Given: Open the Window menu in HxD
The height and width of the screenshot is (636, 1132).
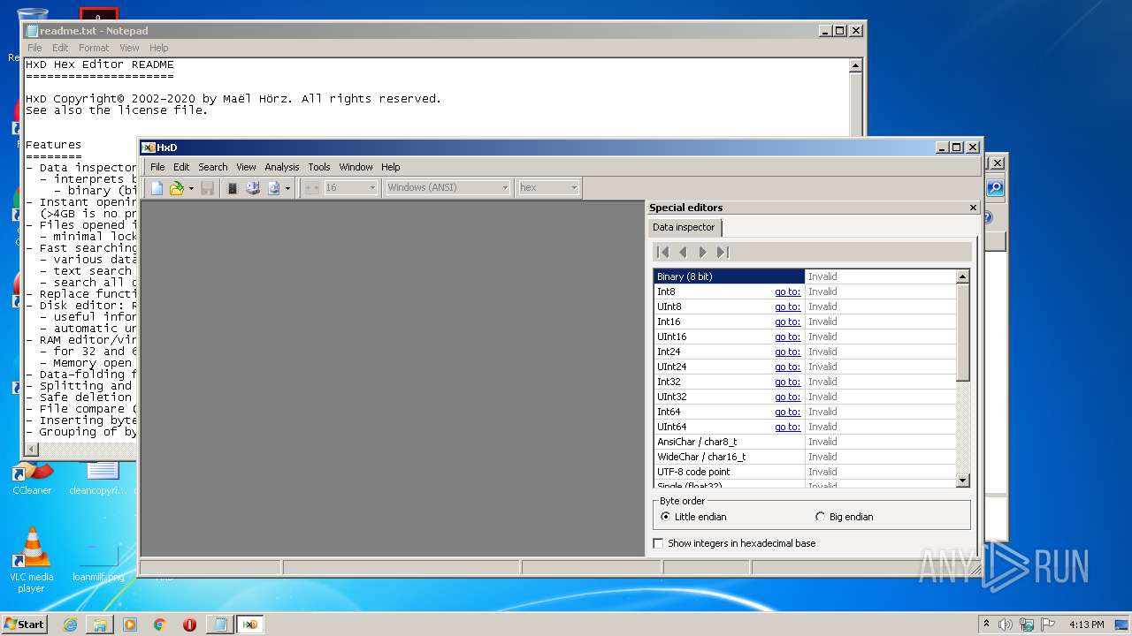Looking at the screenshot, I should point(356,167).
